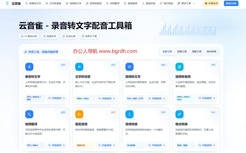Click the subtitle icon on 视频转文字 card
Image resolution: width=246 pixels, height=153 pixels.
(129, 67)
